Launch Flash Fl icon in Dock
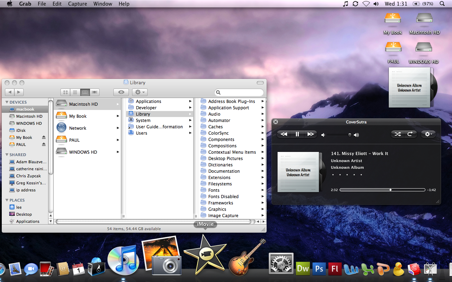This screenshot has width=452, height=282. point(335,269)
